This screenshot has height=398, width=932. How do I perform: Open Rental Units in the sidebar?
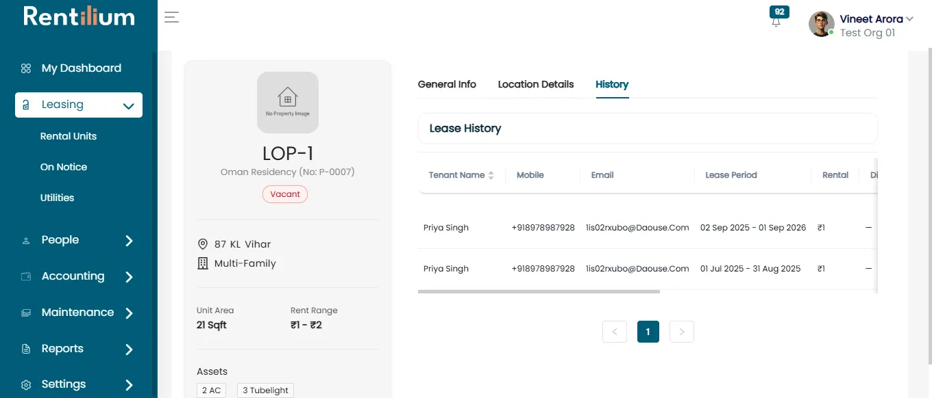(69, 136)
